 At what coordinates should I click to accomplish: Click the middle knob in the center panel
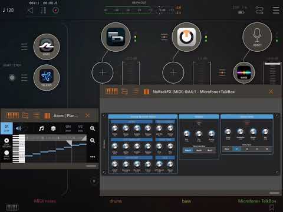click(x=199, y=134)
